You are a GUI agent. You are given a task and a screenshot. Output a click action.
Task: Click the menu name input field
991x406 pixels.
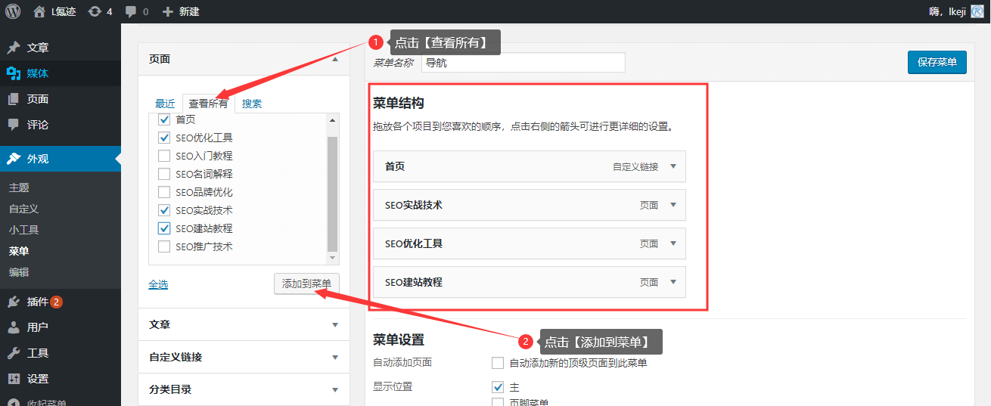coord(522,63)
